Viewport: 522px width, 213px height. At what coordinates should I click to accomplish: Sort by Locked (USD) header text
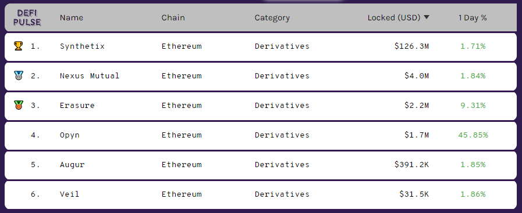click(x=394, y=17)
